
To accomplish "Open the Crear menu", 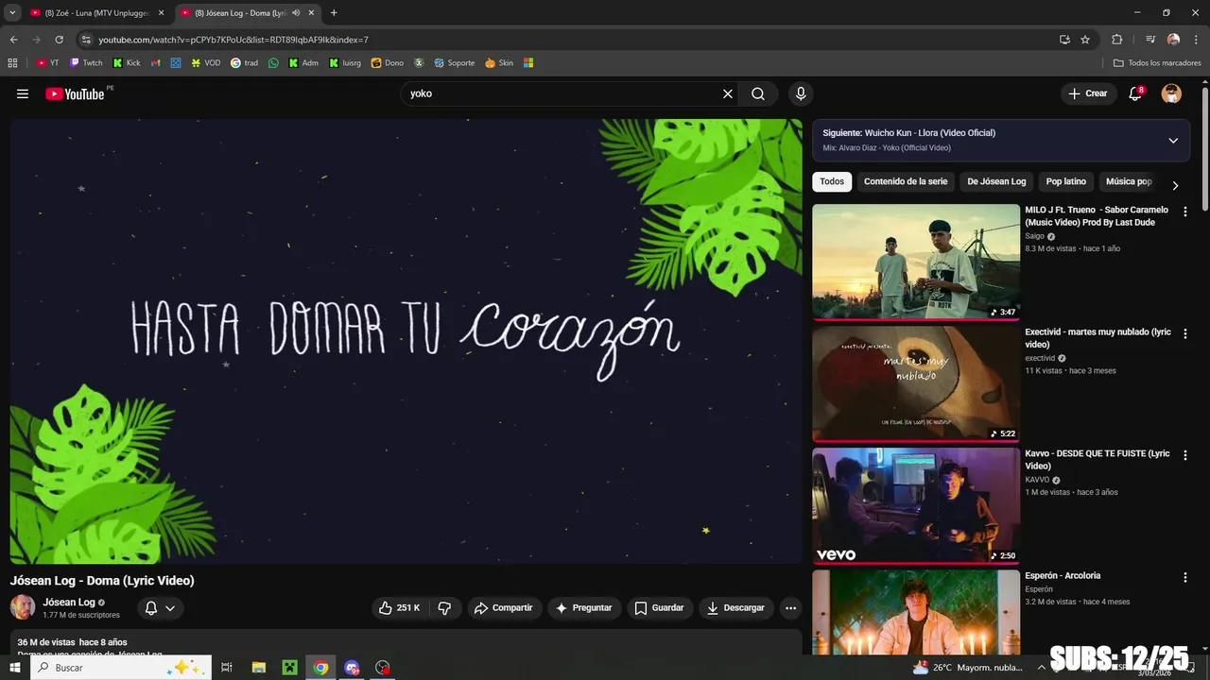I will click(1087, 93).
